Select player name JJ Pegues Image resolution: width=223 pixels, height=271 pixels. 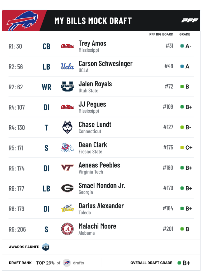coord(92,104)
